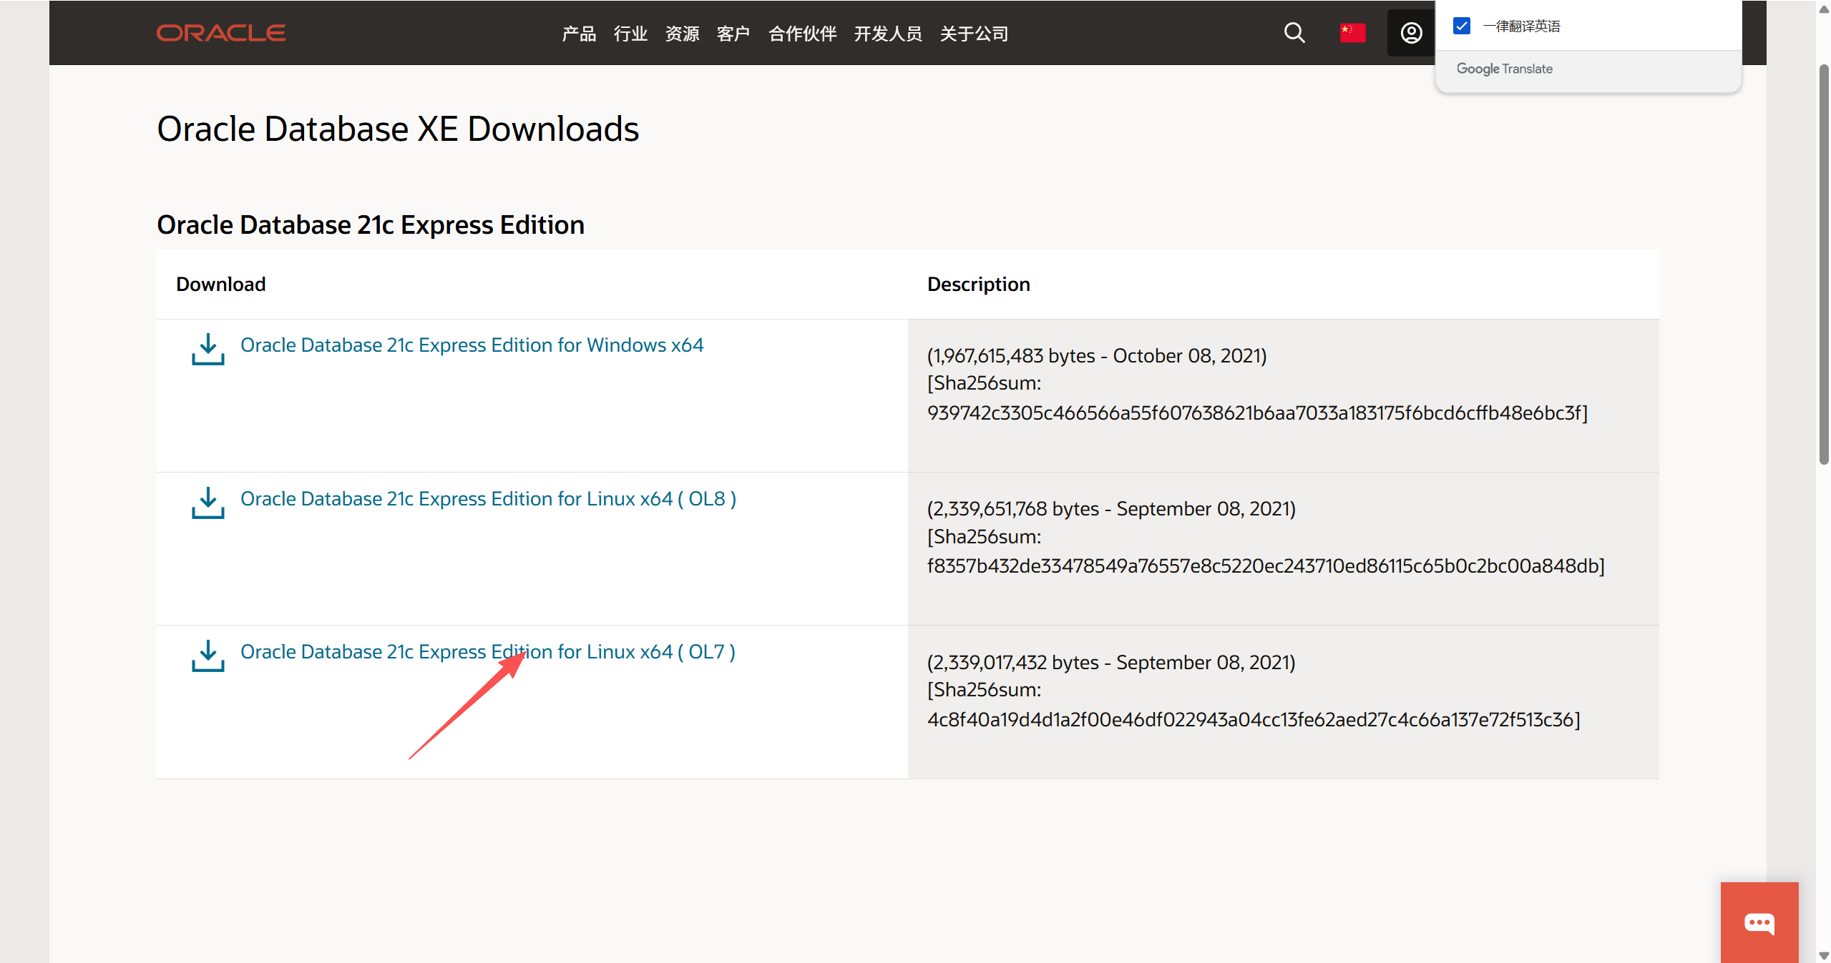Open the chat widget in the bottom corner
This screenshot has height=963, width=1831.
pos(1758,922)
